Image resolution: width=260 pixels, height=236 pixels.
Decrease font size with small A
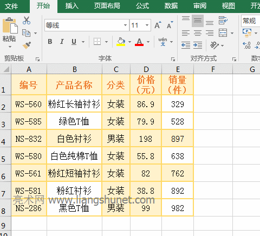point(170,25)
